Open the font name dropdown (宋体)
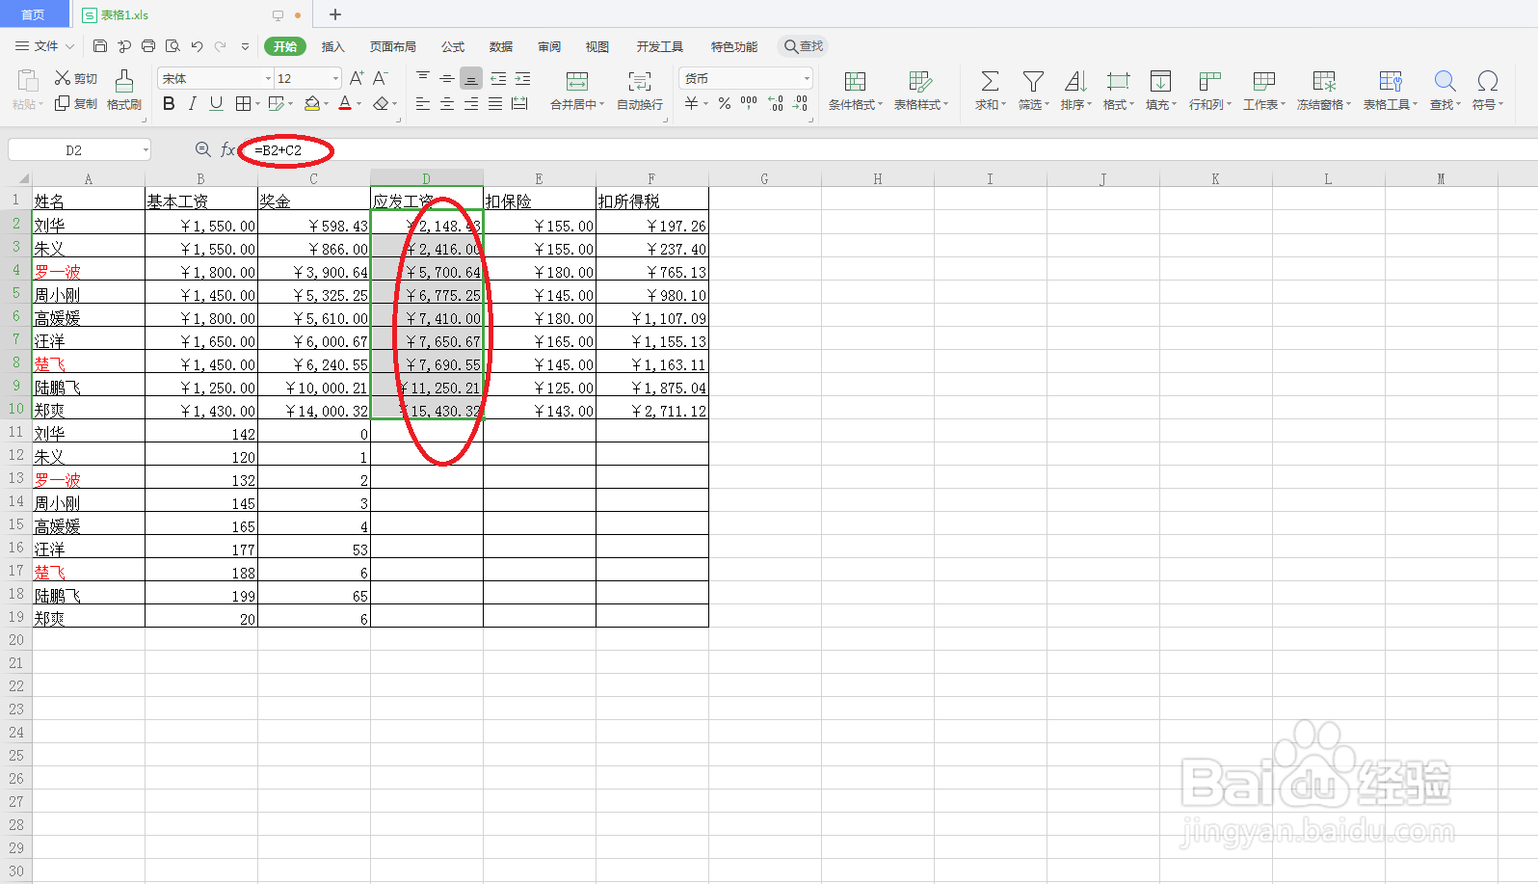Screen dimensions: 1538x884 (x=269, y=78)
